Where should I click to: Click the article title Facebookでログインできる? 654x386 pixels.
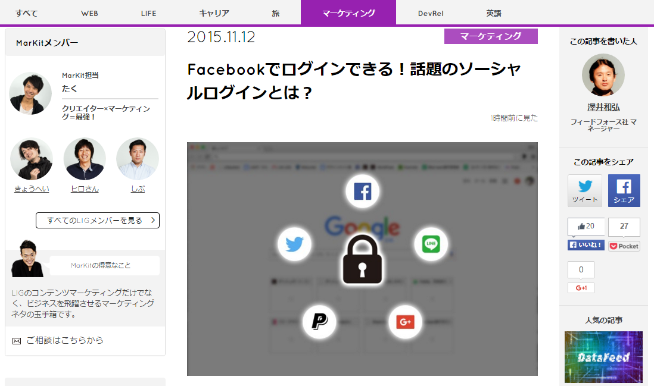click(354, 81)
